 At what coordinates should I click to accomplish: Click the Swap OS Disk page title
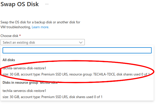[x=20, y=5]
